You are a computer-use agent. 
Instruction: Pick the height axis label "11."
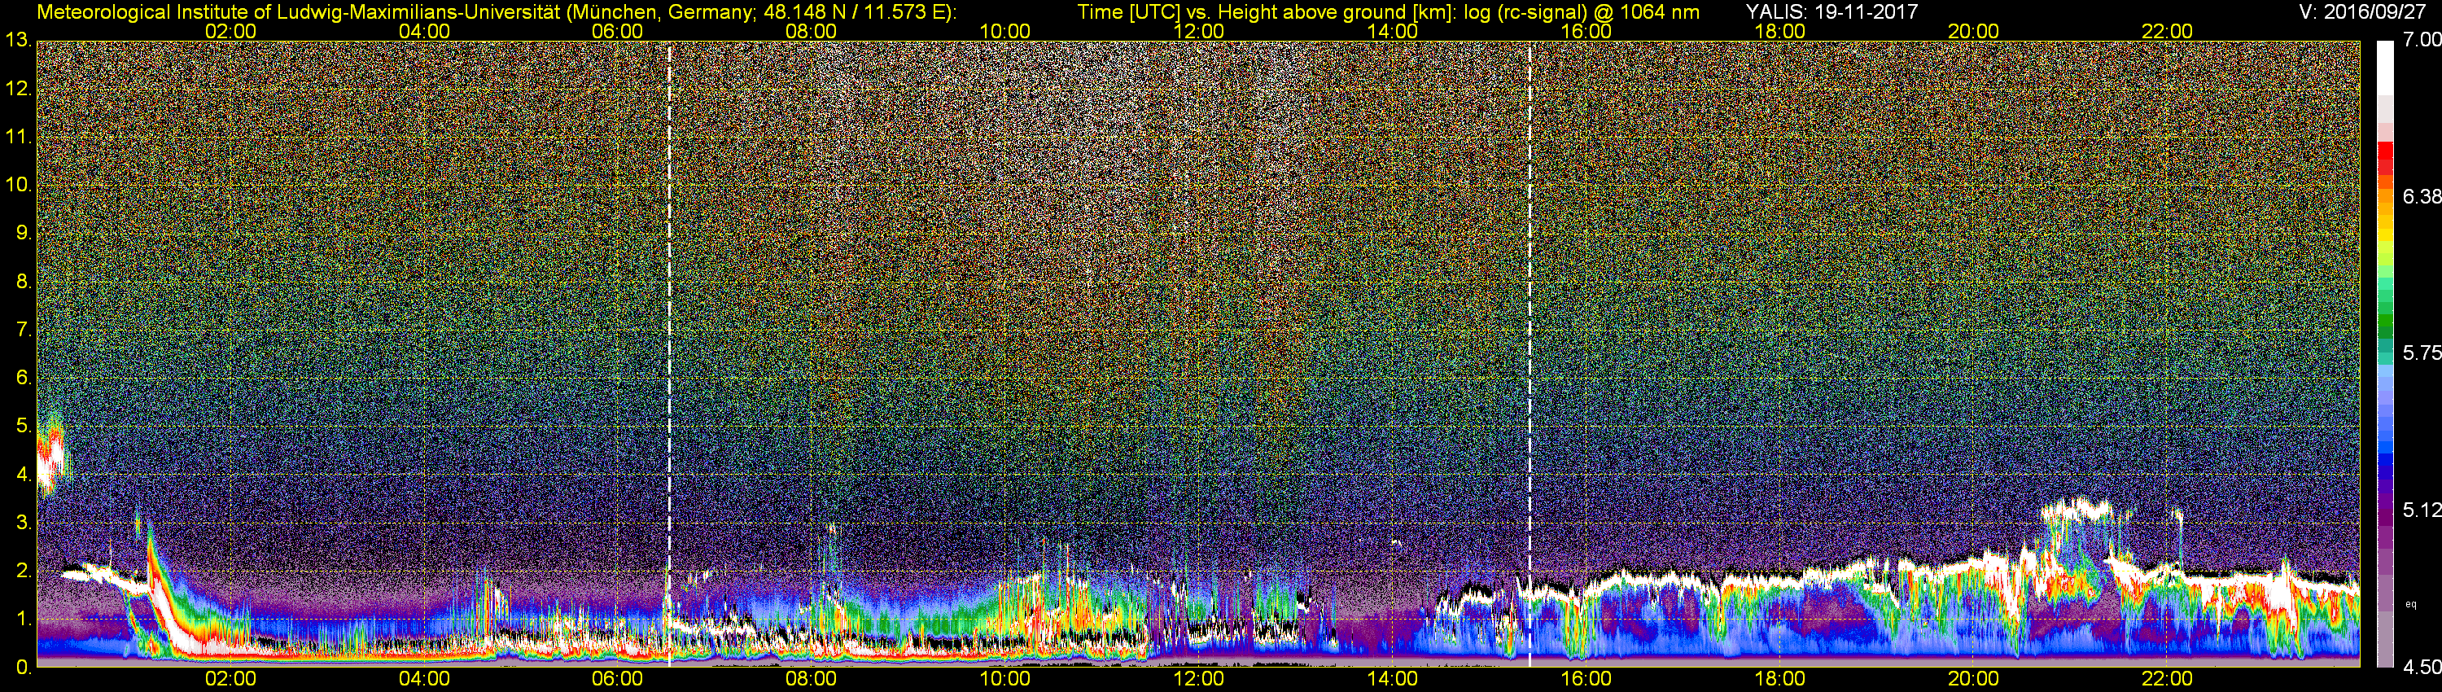tap(19, 137)
